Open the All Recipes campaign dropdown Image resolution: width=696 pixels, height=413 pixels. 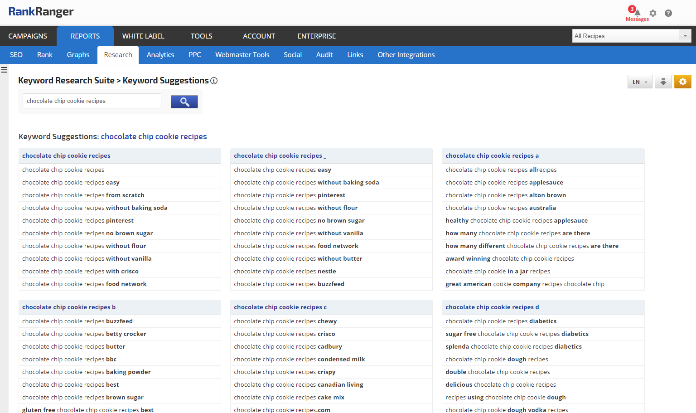click(x=631, y=36)
